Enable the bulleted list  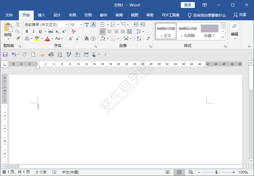point(102,24)
